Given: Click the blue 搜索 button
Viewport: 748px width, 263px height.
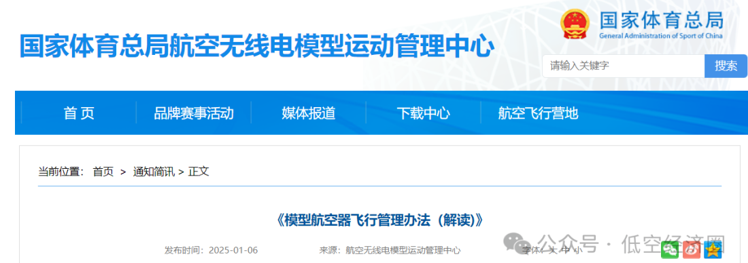Looking at the screenshot, I should pyautogui.click(x=726, y=66).
